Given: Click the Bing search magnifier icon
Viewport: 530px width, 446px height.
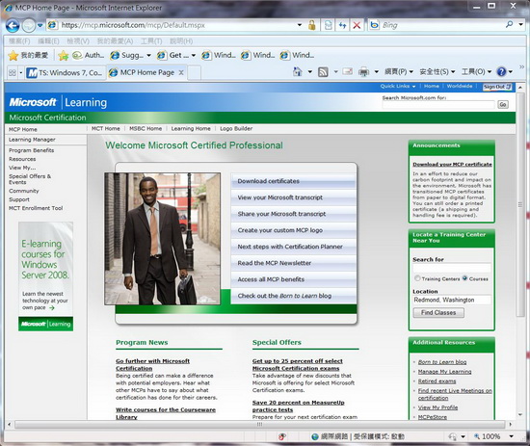Looking at the screenshot, I should [509, 25].
